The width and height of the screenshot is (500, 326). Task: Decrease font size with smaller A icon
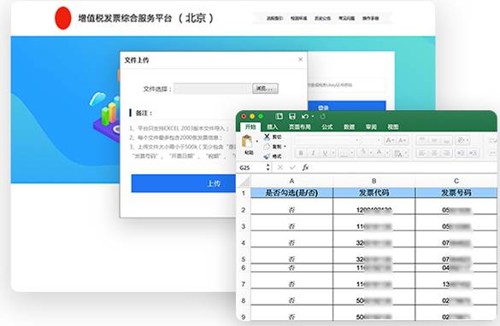pos(402,140)
